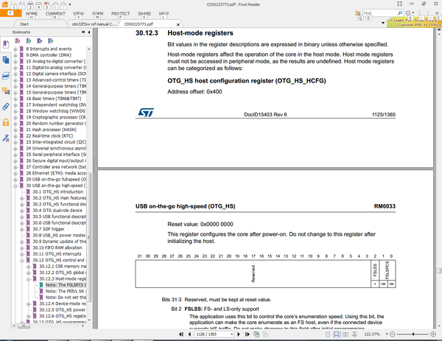The height and width of the screenshot is (341, 442).
Task: Toggle continuous facing view mode
Action: [x=354, y=334]
